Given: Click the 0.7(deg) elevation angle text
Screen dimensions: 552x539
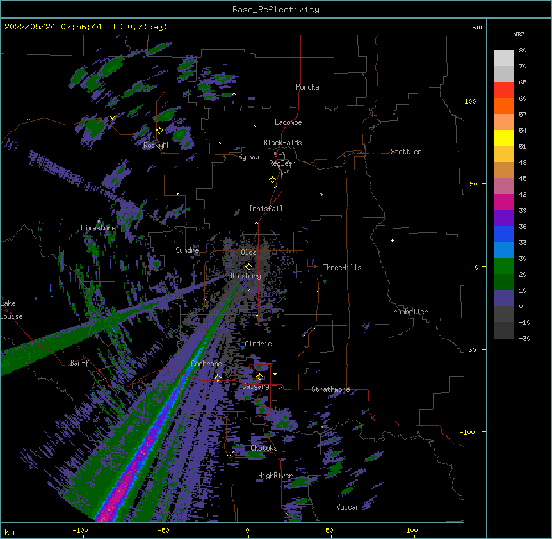Looking at the screenshot, I should (x=147, y=27).
